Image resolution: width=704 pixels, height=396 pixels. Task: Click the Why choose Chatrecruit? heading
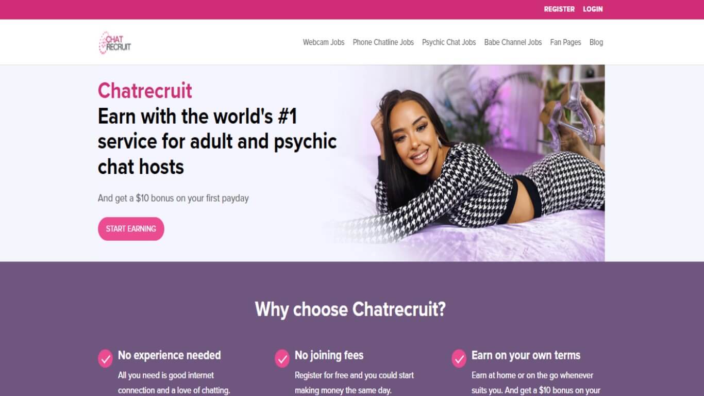pyautogui.click(x=350, y=309)
